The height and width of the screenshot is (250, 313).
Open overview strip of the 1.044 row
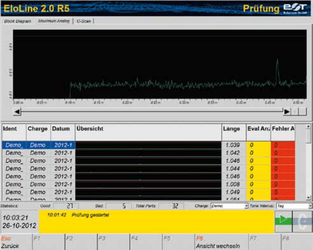coord(148,169)
